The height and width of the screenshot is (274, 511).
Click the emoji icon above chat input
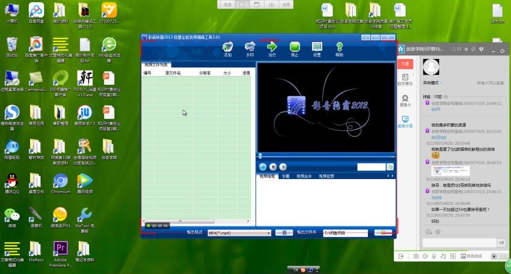(429, 232)
